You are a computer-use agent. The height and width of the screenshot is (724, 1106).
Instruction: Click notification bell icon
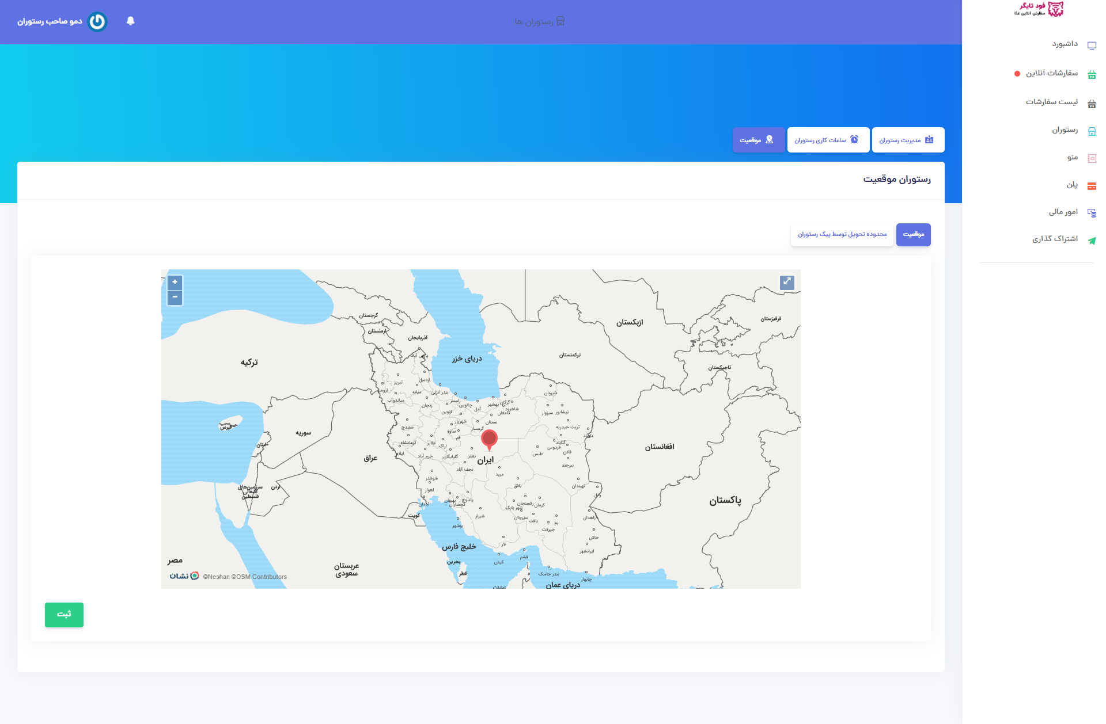tap(132, 21)
